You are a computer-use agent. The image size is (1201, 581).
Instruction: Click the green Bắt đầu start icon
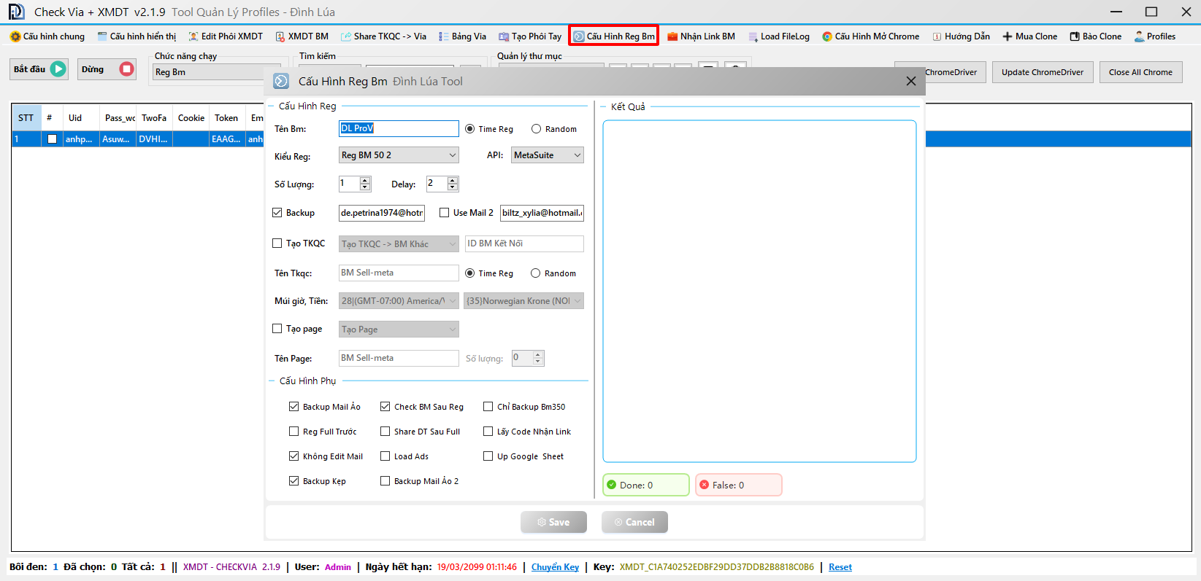click(x=58, y=69)
